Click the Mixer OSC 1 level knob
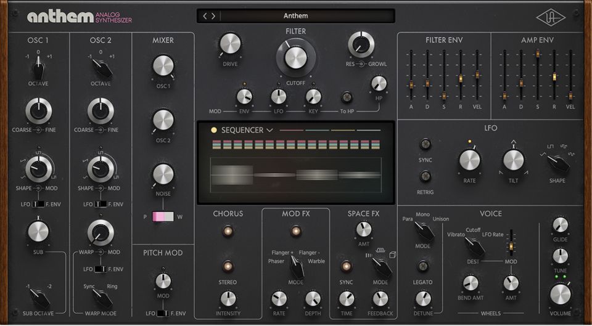The image size is (592, 326). pos(163,66)
